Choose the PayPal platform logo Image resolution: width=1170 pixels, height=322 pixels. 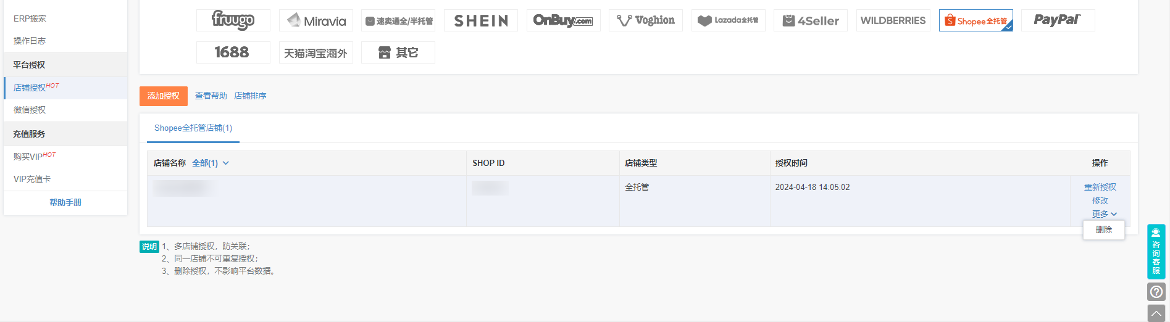coord(1058,20)
